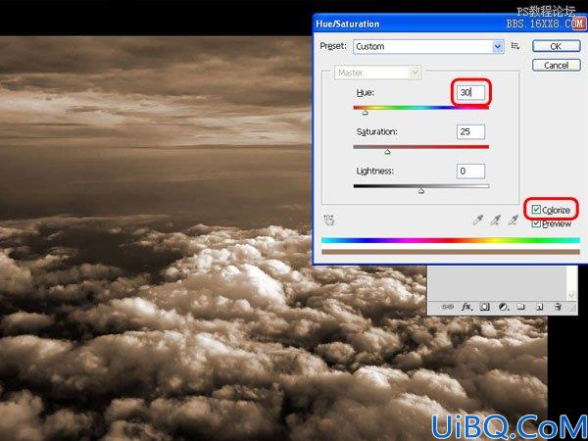Uncheck the Colorize checkbox
Viewport: 588px width, 441px height.
pos(536,210)
